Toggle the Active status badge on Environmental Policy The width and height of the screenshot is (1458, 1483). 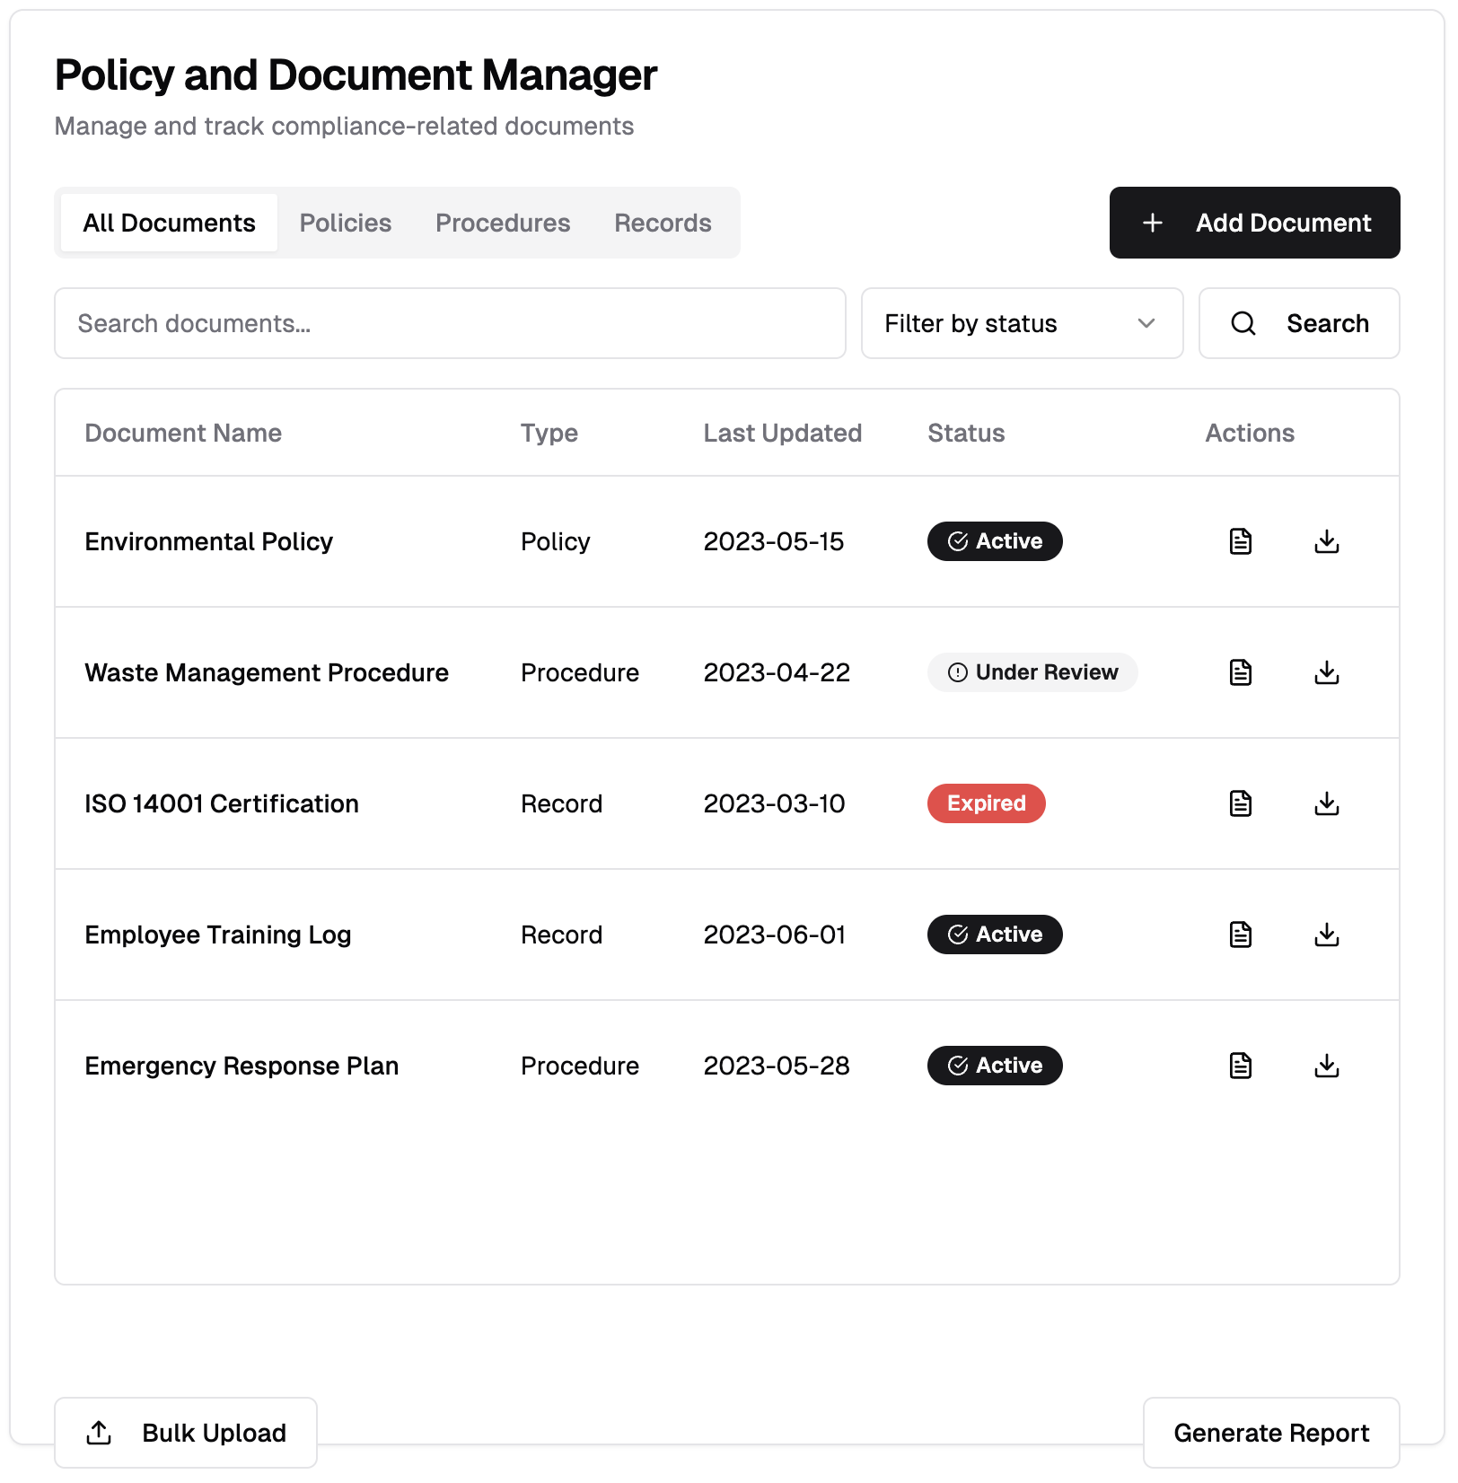994,541
